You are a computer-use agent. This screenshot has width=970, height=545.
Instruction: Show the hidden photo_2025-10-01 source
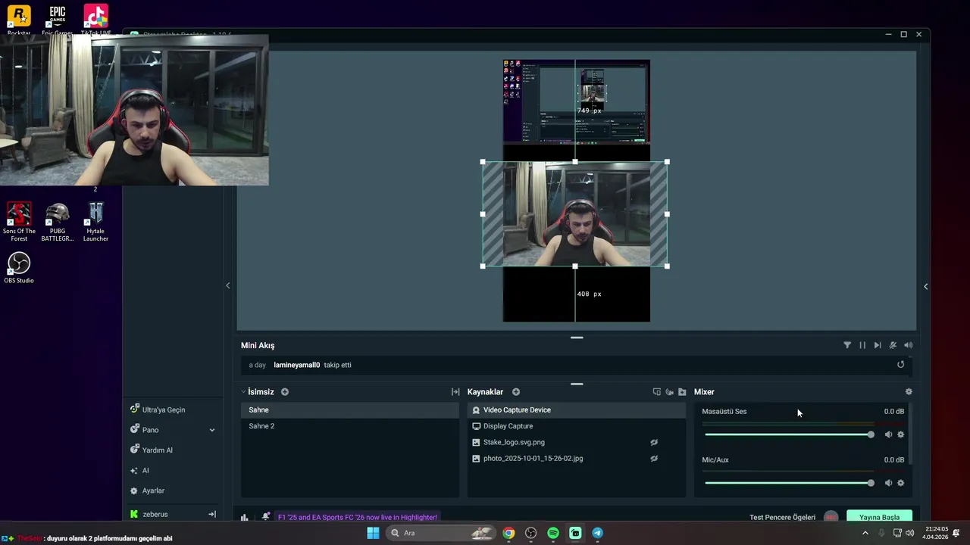pyautogui.click(x=654, y=459)
